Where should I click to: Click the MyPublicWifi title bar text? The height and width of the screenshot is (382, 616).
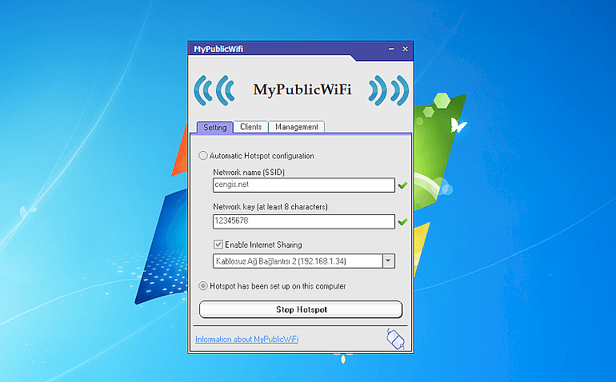[x=218, y=49]
